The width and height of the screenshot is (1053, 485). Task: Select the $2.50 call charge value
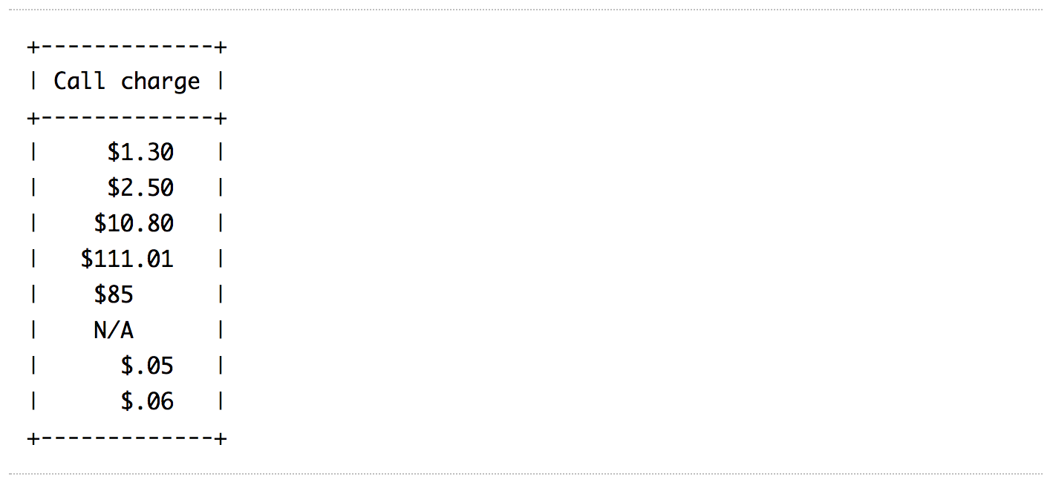pos(140,188)
